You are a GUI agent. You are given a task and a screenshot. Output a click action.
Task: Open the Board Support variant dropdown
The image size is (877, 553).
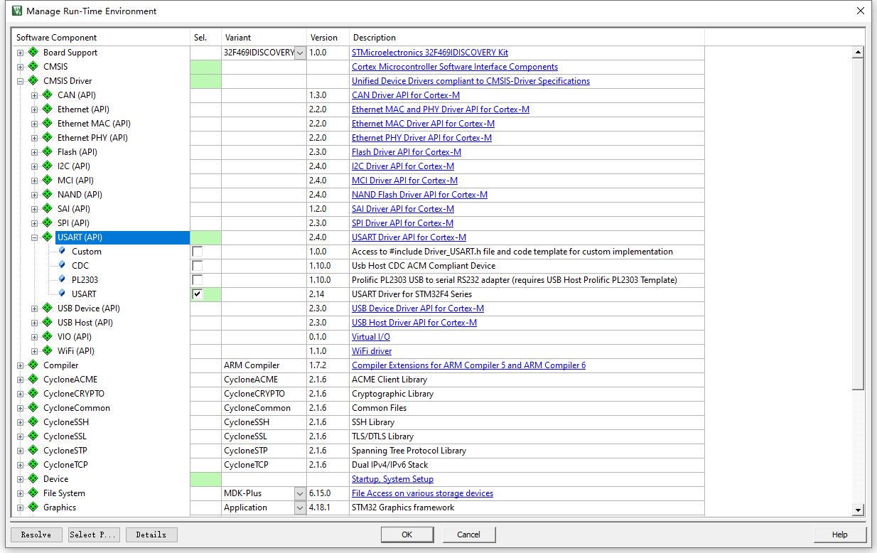[300, 53]
